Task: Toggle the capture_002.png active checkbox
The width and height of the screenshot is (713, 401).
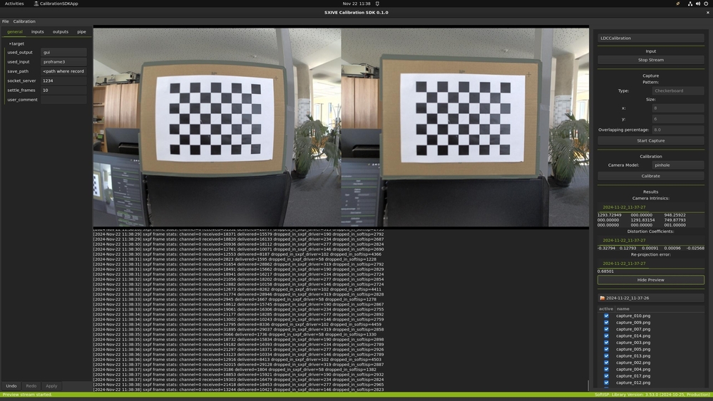Action: [607, 363]
